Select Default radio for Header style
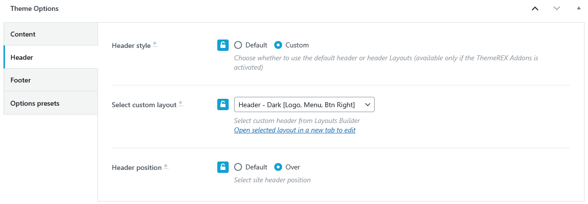The image size is (588, 204). coord(238,45)
